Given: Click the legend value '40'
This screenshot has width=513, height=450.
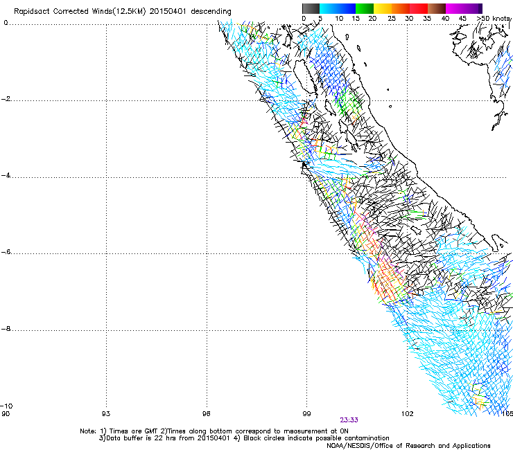Looking at the screenshot, I should coord(445,19).
